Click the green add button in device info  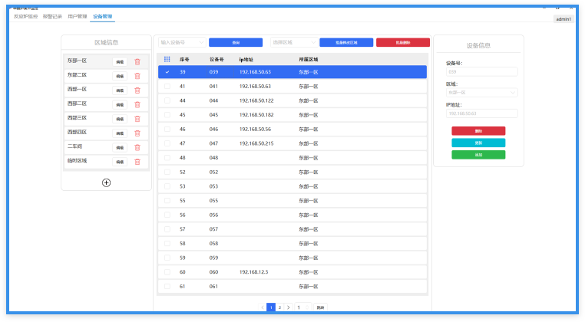pos(478,155)
